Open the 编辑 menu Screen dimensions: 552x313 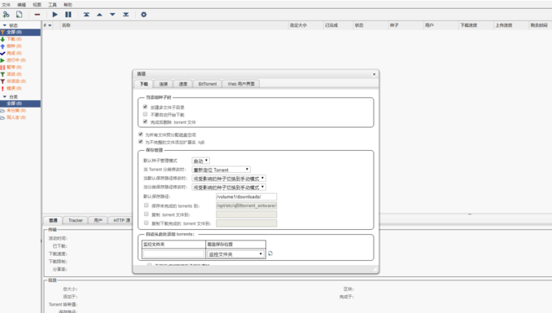[x=21, y=5]
